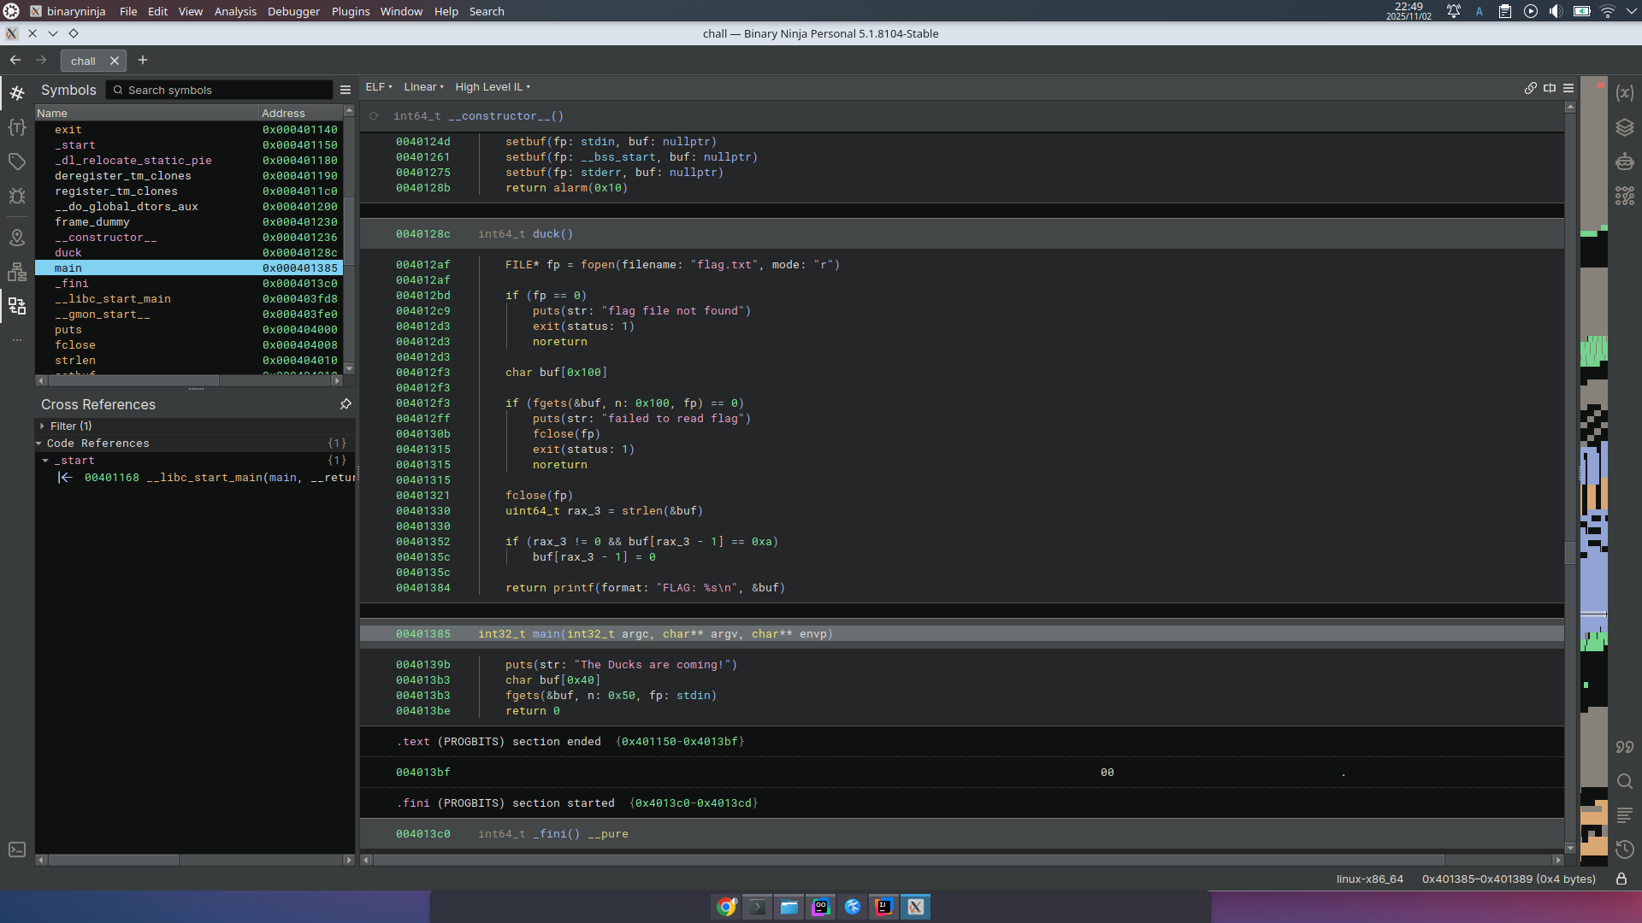This screenshot has height=923, width=1642.
Task: Open the Find panel via the magnifier icon
Action: pos(1625,782)
